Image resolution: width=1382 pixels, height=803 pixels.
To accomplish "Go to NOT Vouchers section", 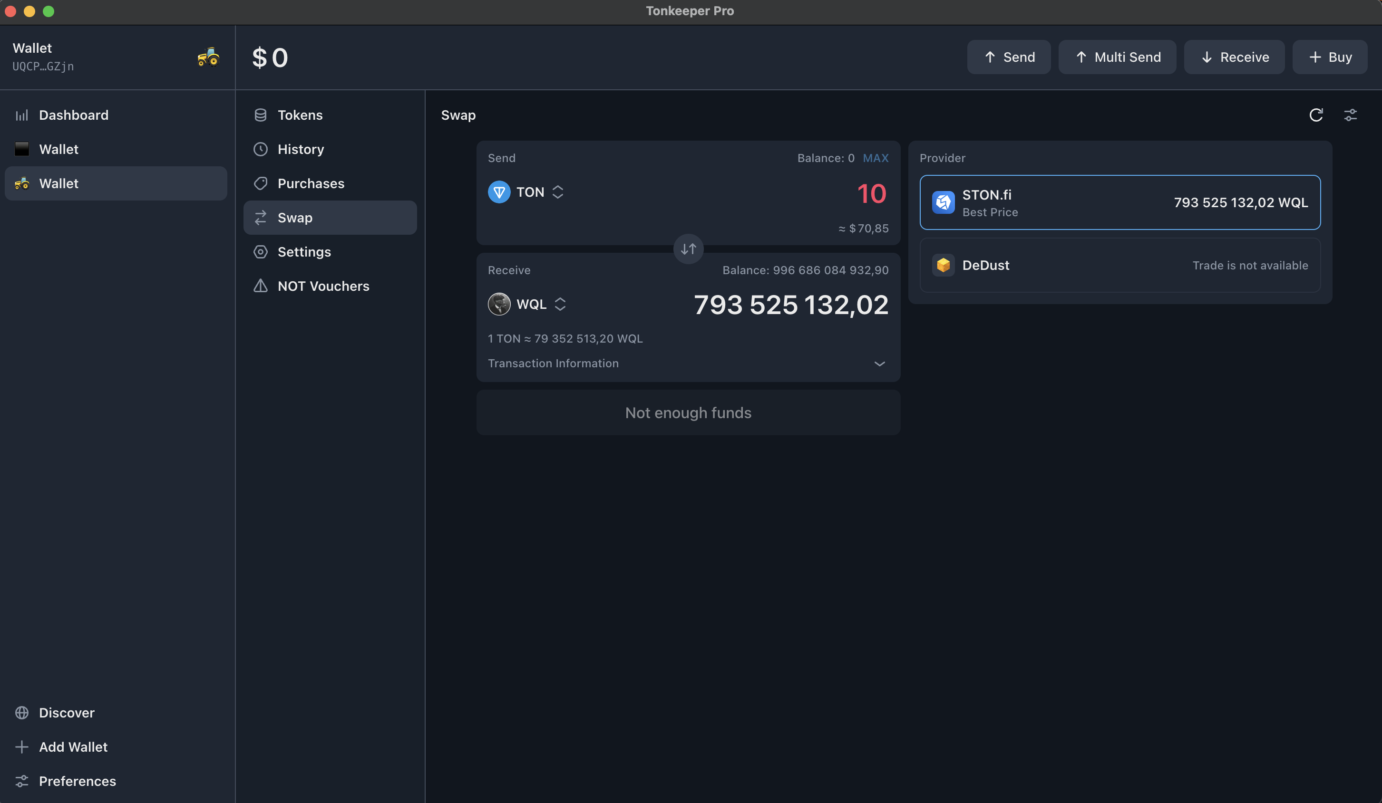I will (323, 286).
